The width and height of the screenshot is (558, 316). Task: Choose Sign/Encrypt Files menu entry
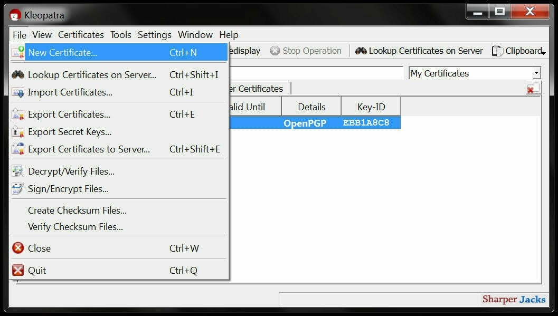click(x=68, y=189)
